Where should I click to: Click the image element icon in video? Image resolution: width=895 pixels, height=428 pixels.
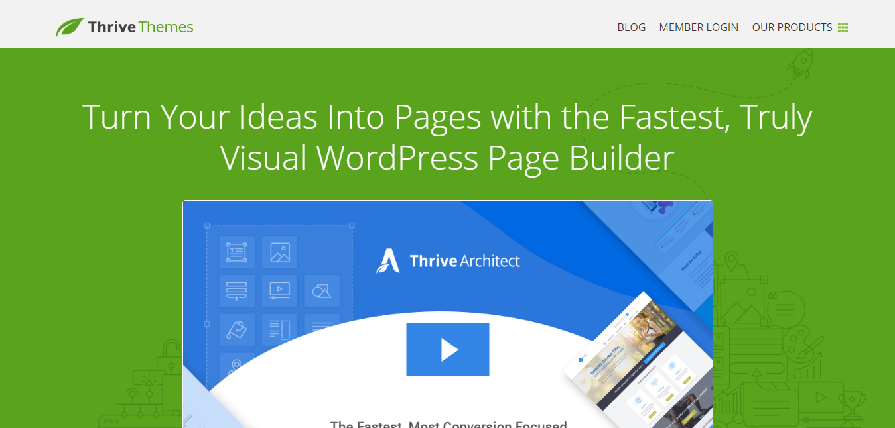pyautogui.click(x=279, y=252)
